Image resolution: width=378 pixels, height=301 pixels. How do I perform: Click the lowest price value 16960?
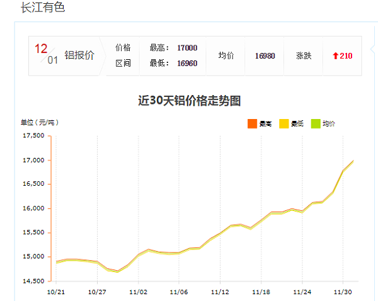(187, 64)
